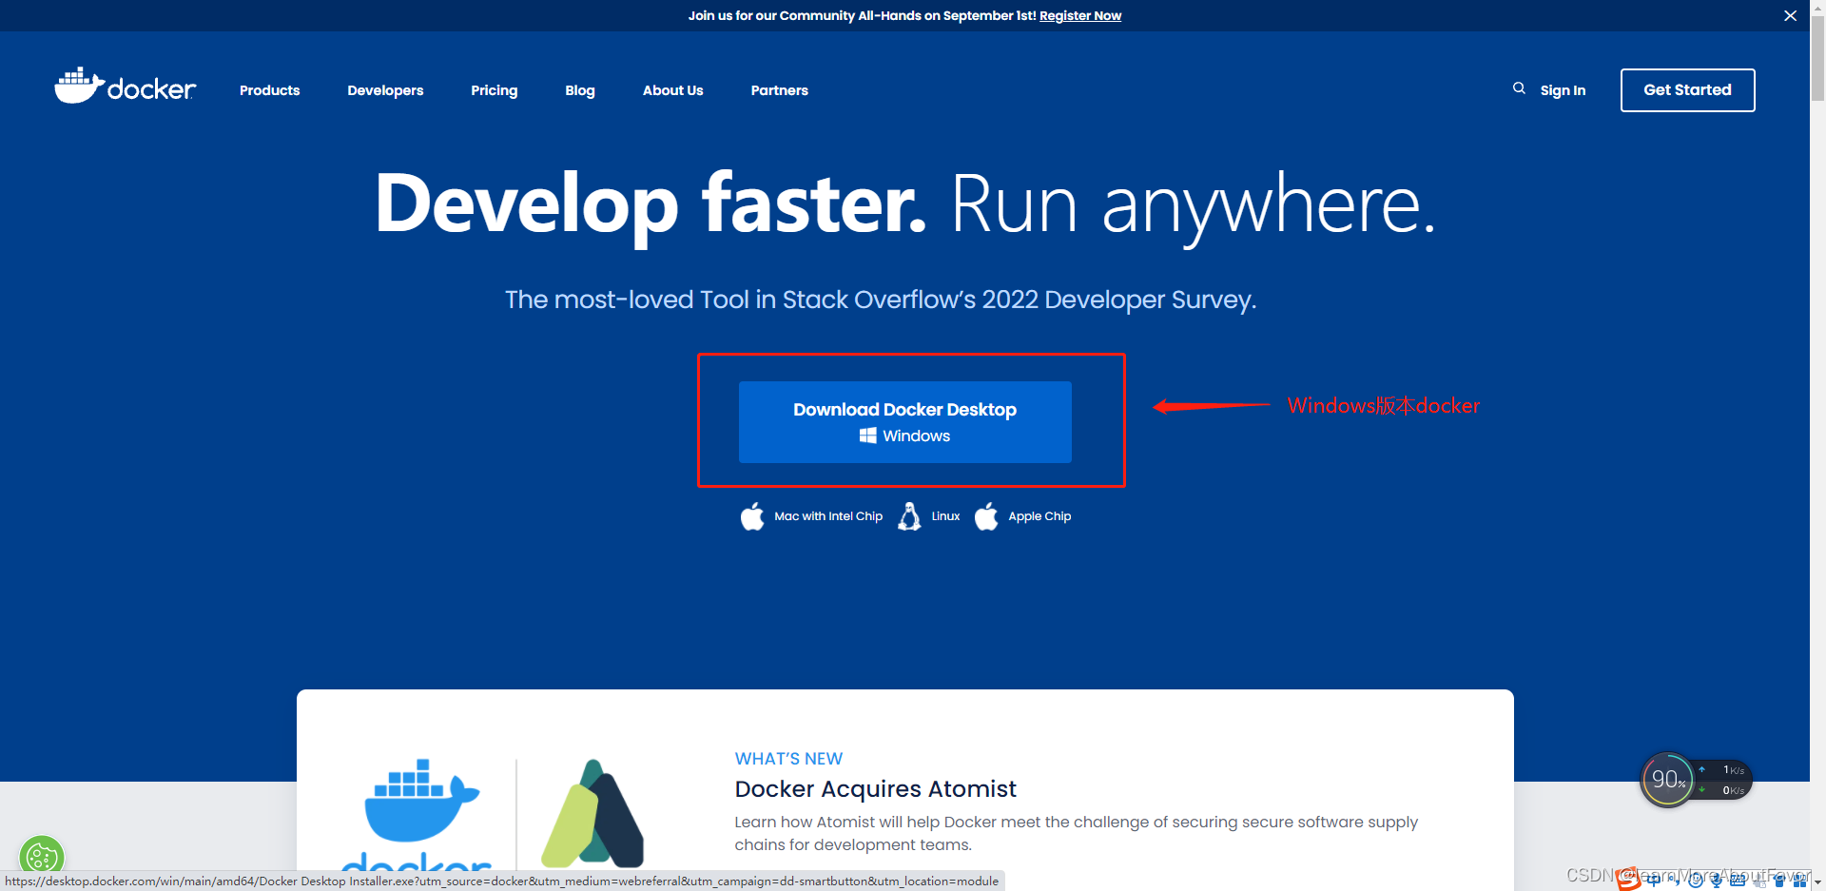
Task: Click the Sogou input method S logo
Action: [x=1628, y=879]
